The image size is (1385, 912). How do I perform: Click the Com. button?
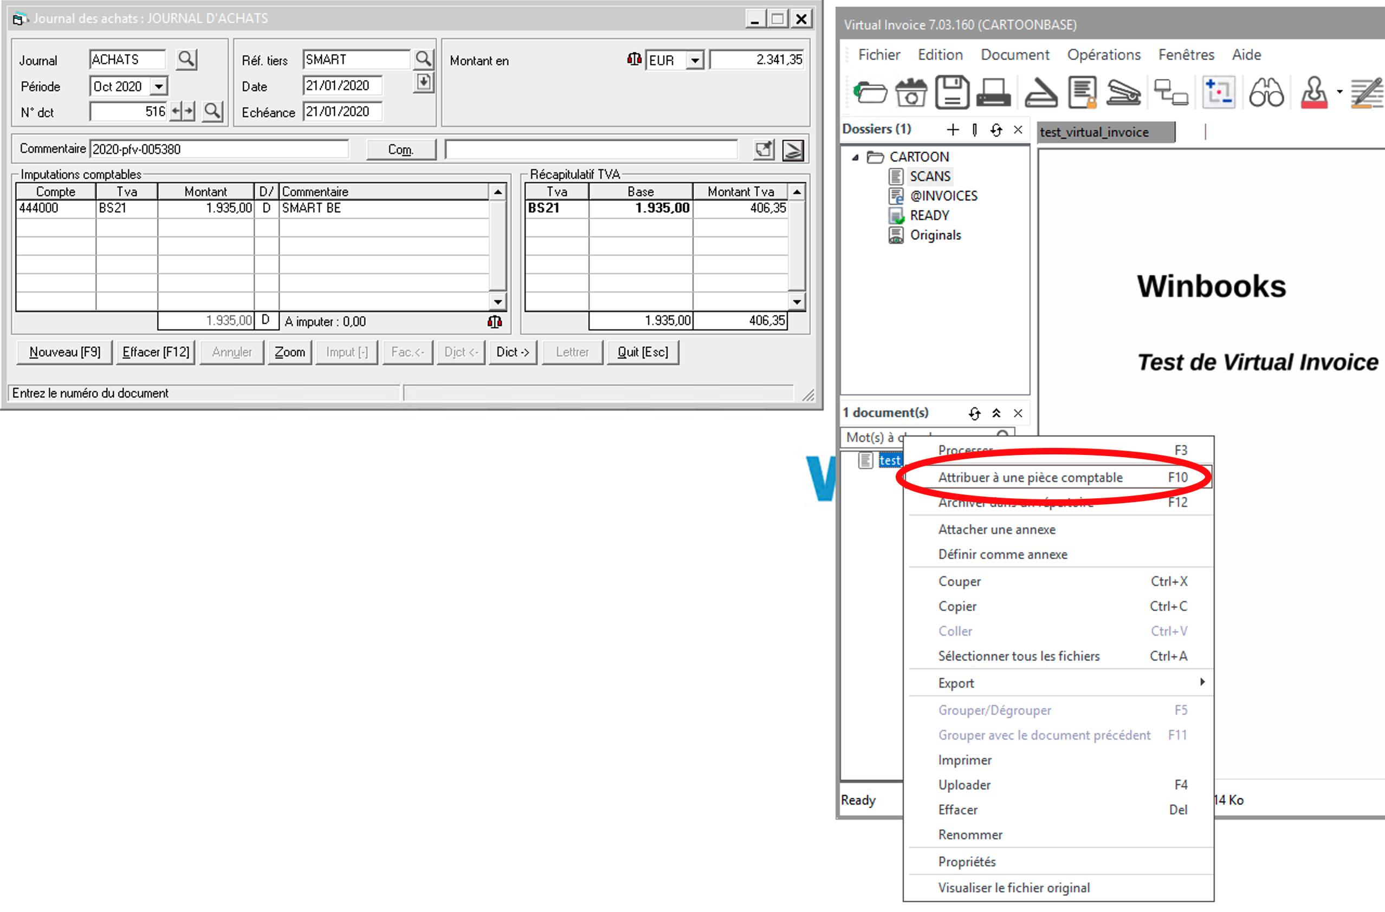[x=401, y=149]
